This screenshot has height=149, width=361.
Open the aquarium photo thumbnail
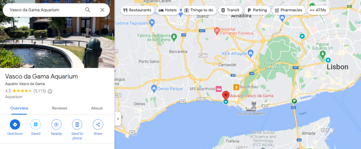(57, 34)
